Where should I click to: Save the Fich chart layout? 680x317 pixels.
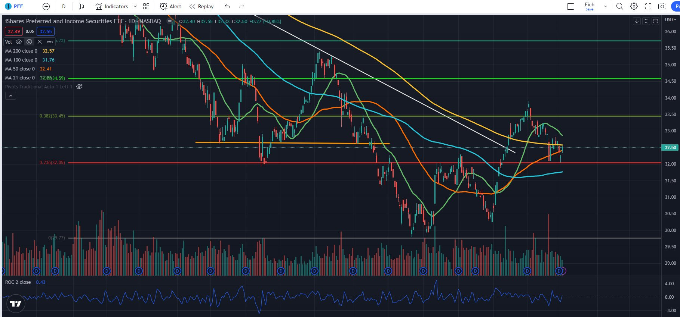pyautogui.click(x=589, y=6)
